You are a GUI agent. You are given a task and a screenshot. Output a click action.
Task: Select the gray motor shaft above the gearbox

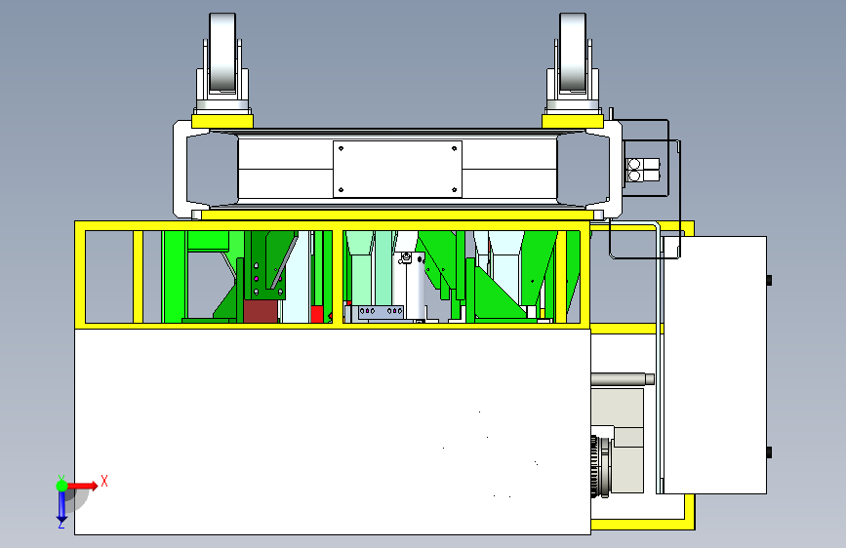(623, 379)
